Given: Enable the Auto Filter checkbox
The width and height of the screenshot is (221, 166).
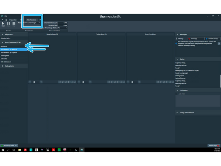Looking at the screenshot, I should coord(177,94).
